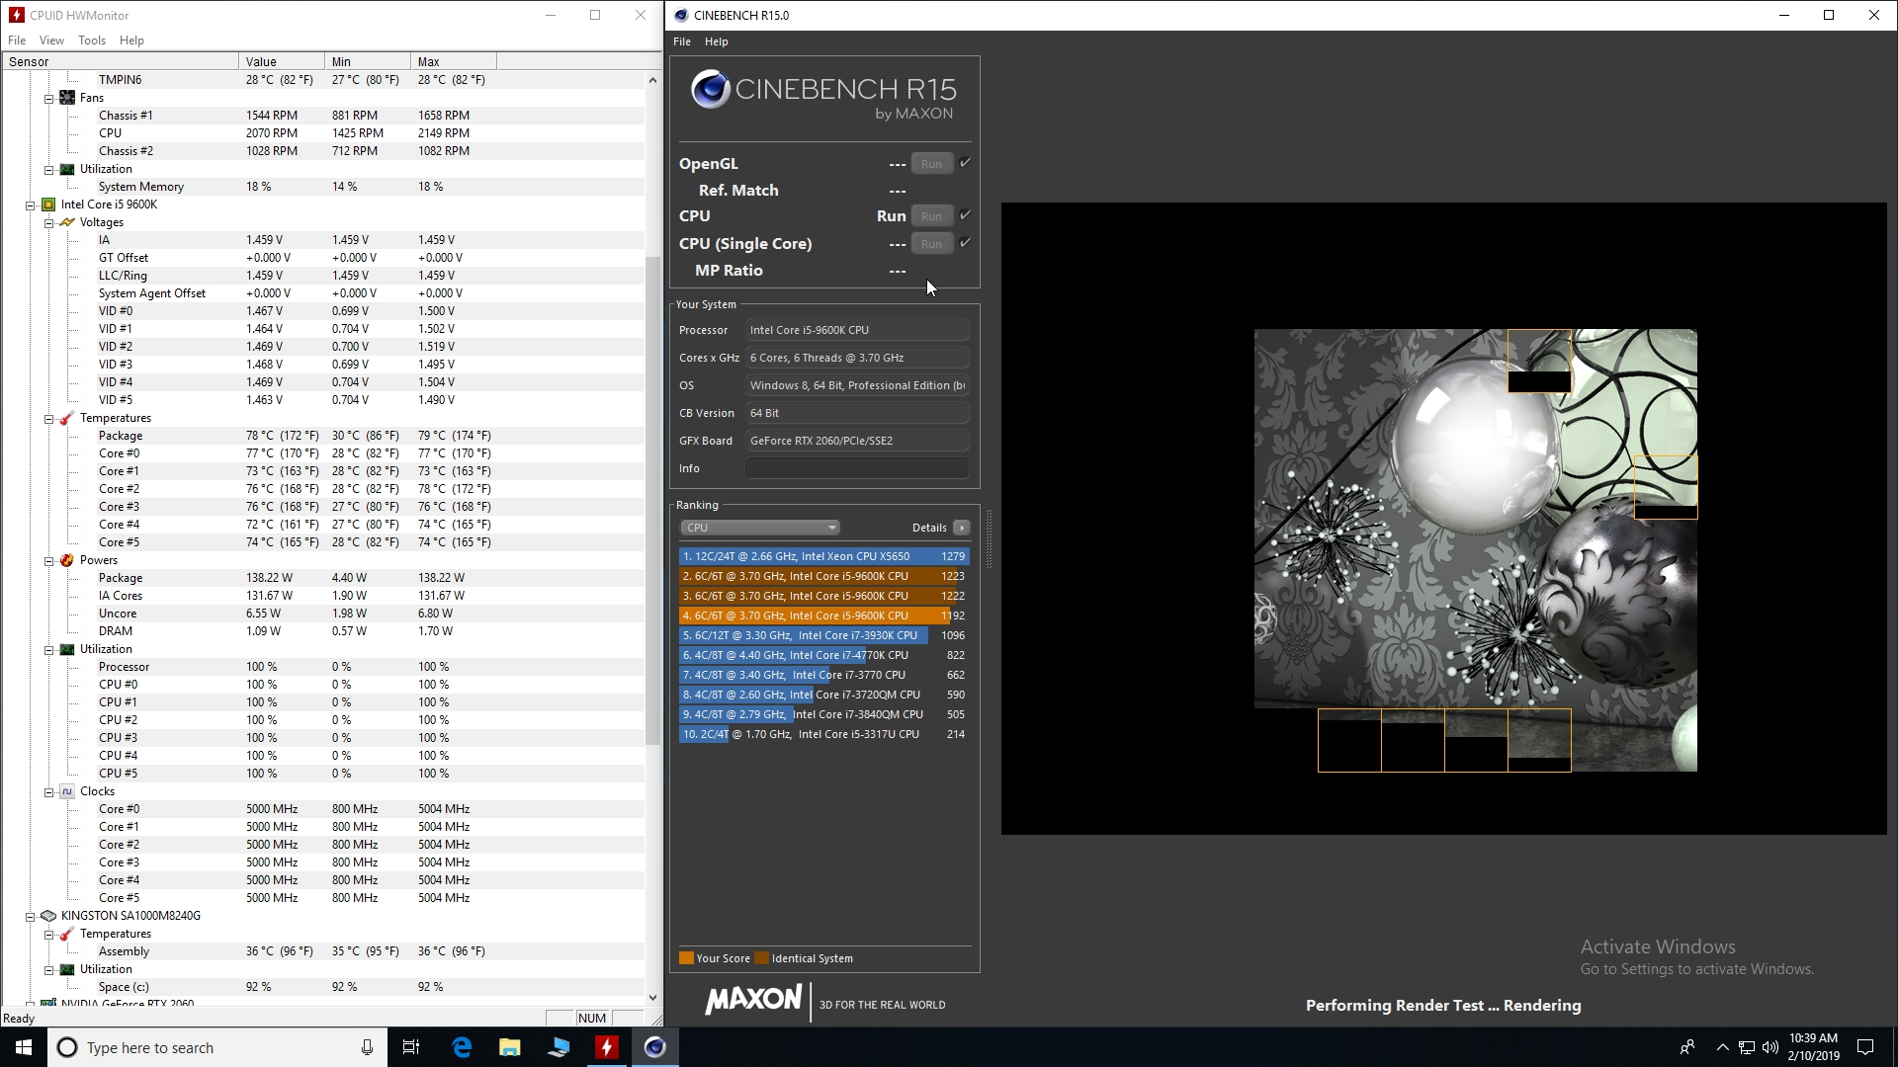This screenshot has width=1898, height=1067.
Task: Switch to the Cinebench taskbar icon
Action: click(655, 1047)
